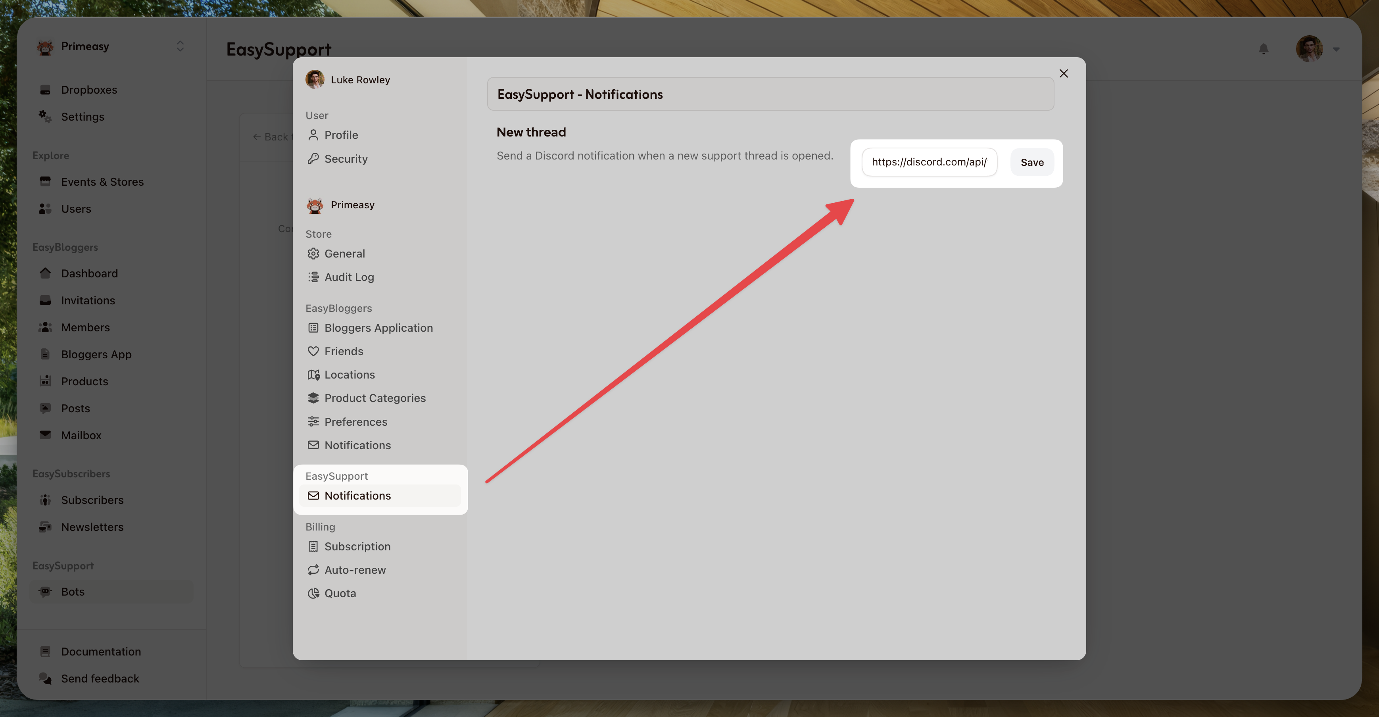This screenshot has width=1379, height=717.
Task: Select Auto-renew in Billing section
Action: 354,570
